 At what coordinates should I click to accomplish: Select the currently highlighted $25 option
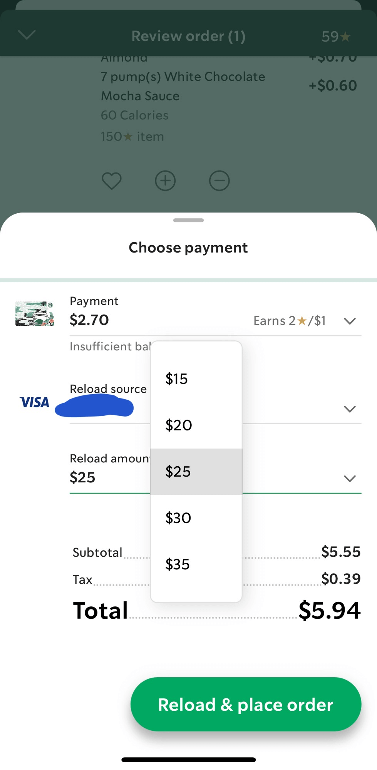tap(178, 471)
